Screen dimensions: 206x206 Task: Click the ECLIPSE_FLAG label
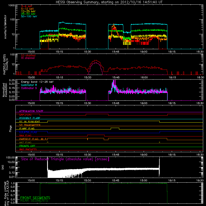pyautogui.click(x=28, y=132)
